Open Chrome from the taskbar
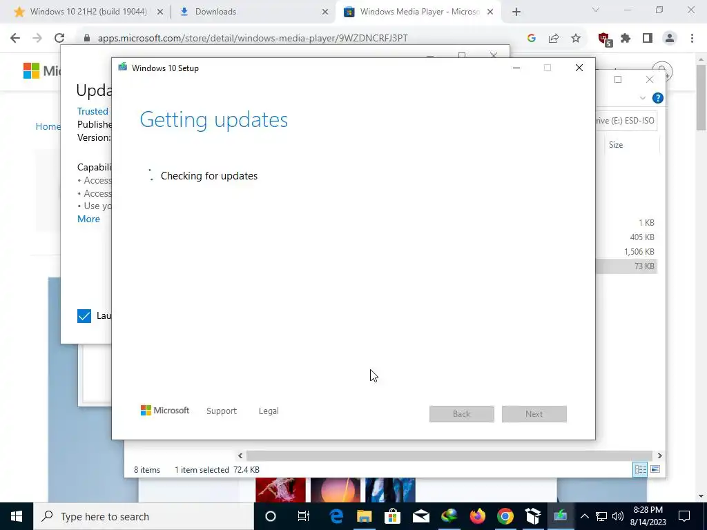 pyautogui.click(x=505, y=516)
